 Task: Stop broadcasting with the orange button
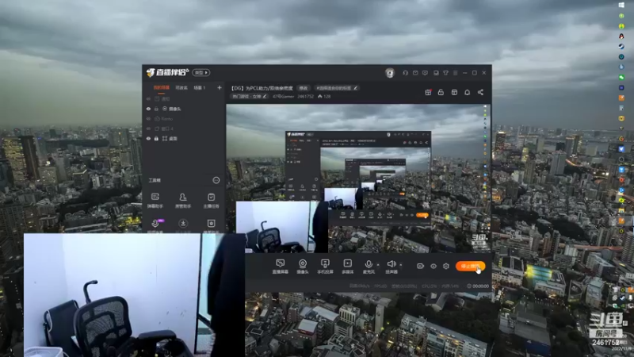[470, 266]
